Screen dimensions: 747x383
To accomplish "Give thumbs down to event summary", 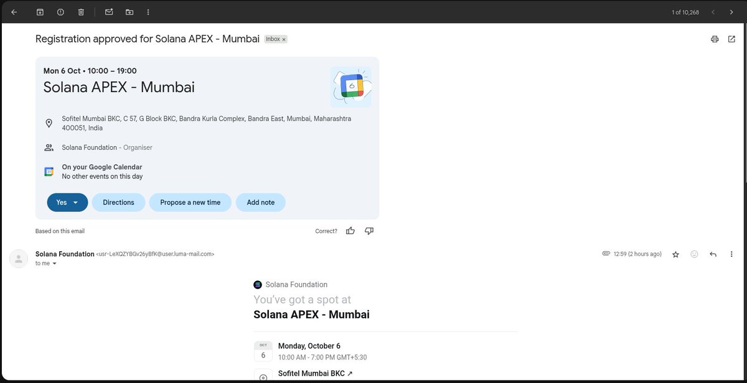I will coord(369,231).
